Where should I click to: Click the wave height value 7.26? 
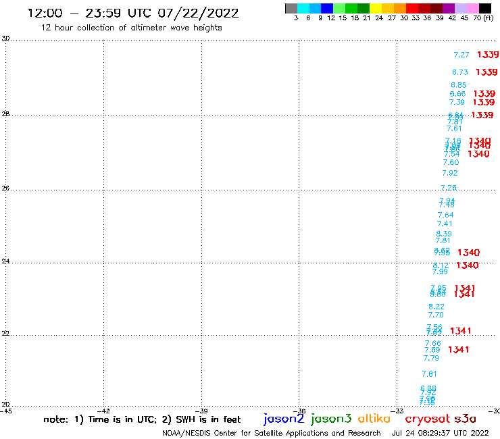449,188
